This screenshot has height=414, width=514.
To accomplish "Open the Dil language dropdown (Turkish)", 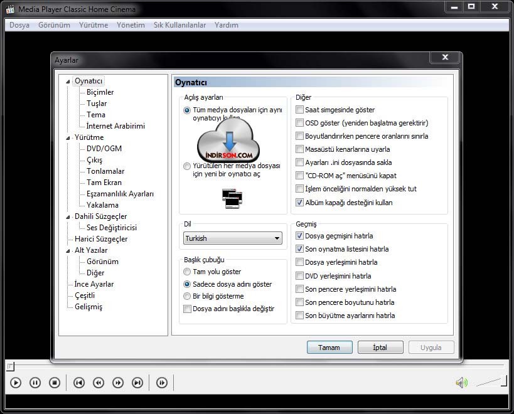I will [233, 238].
